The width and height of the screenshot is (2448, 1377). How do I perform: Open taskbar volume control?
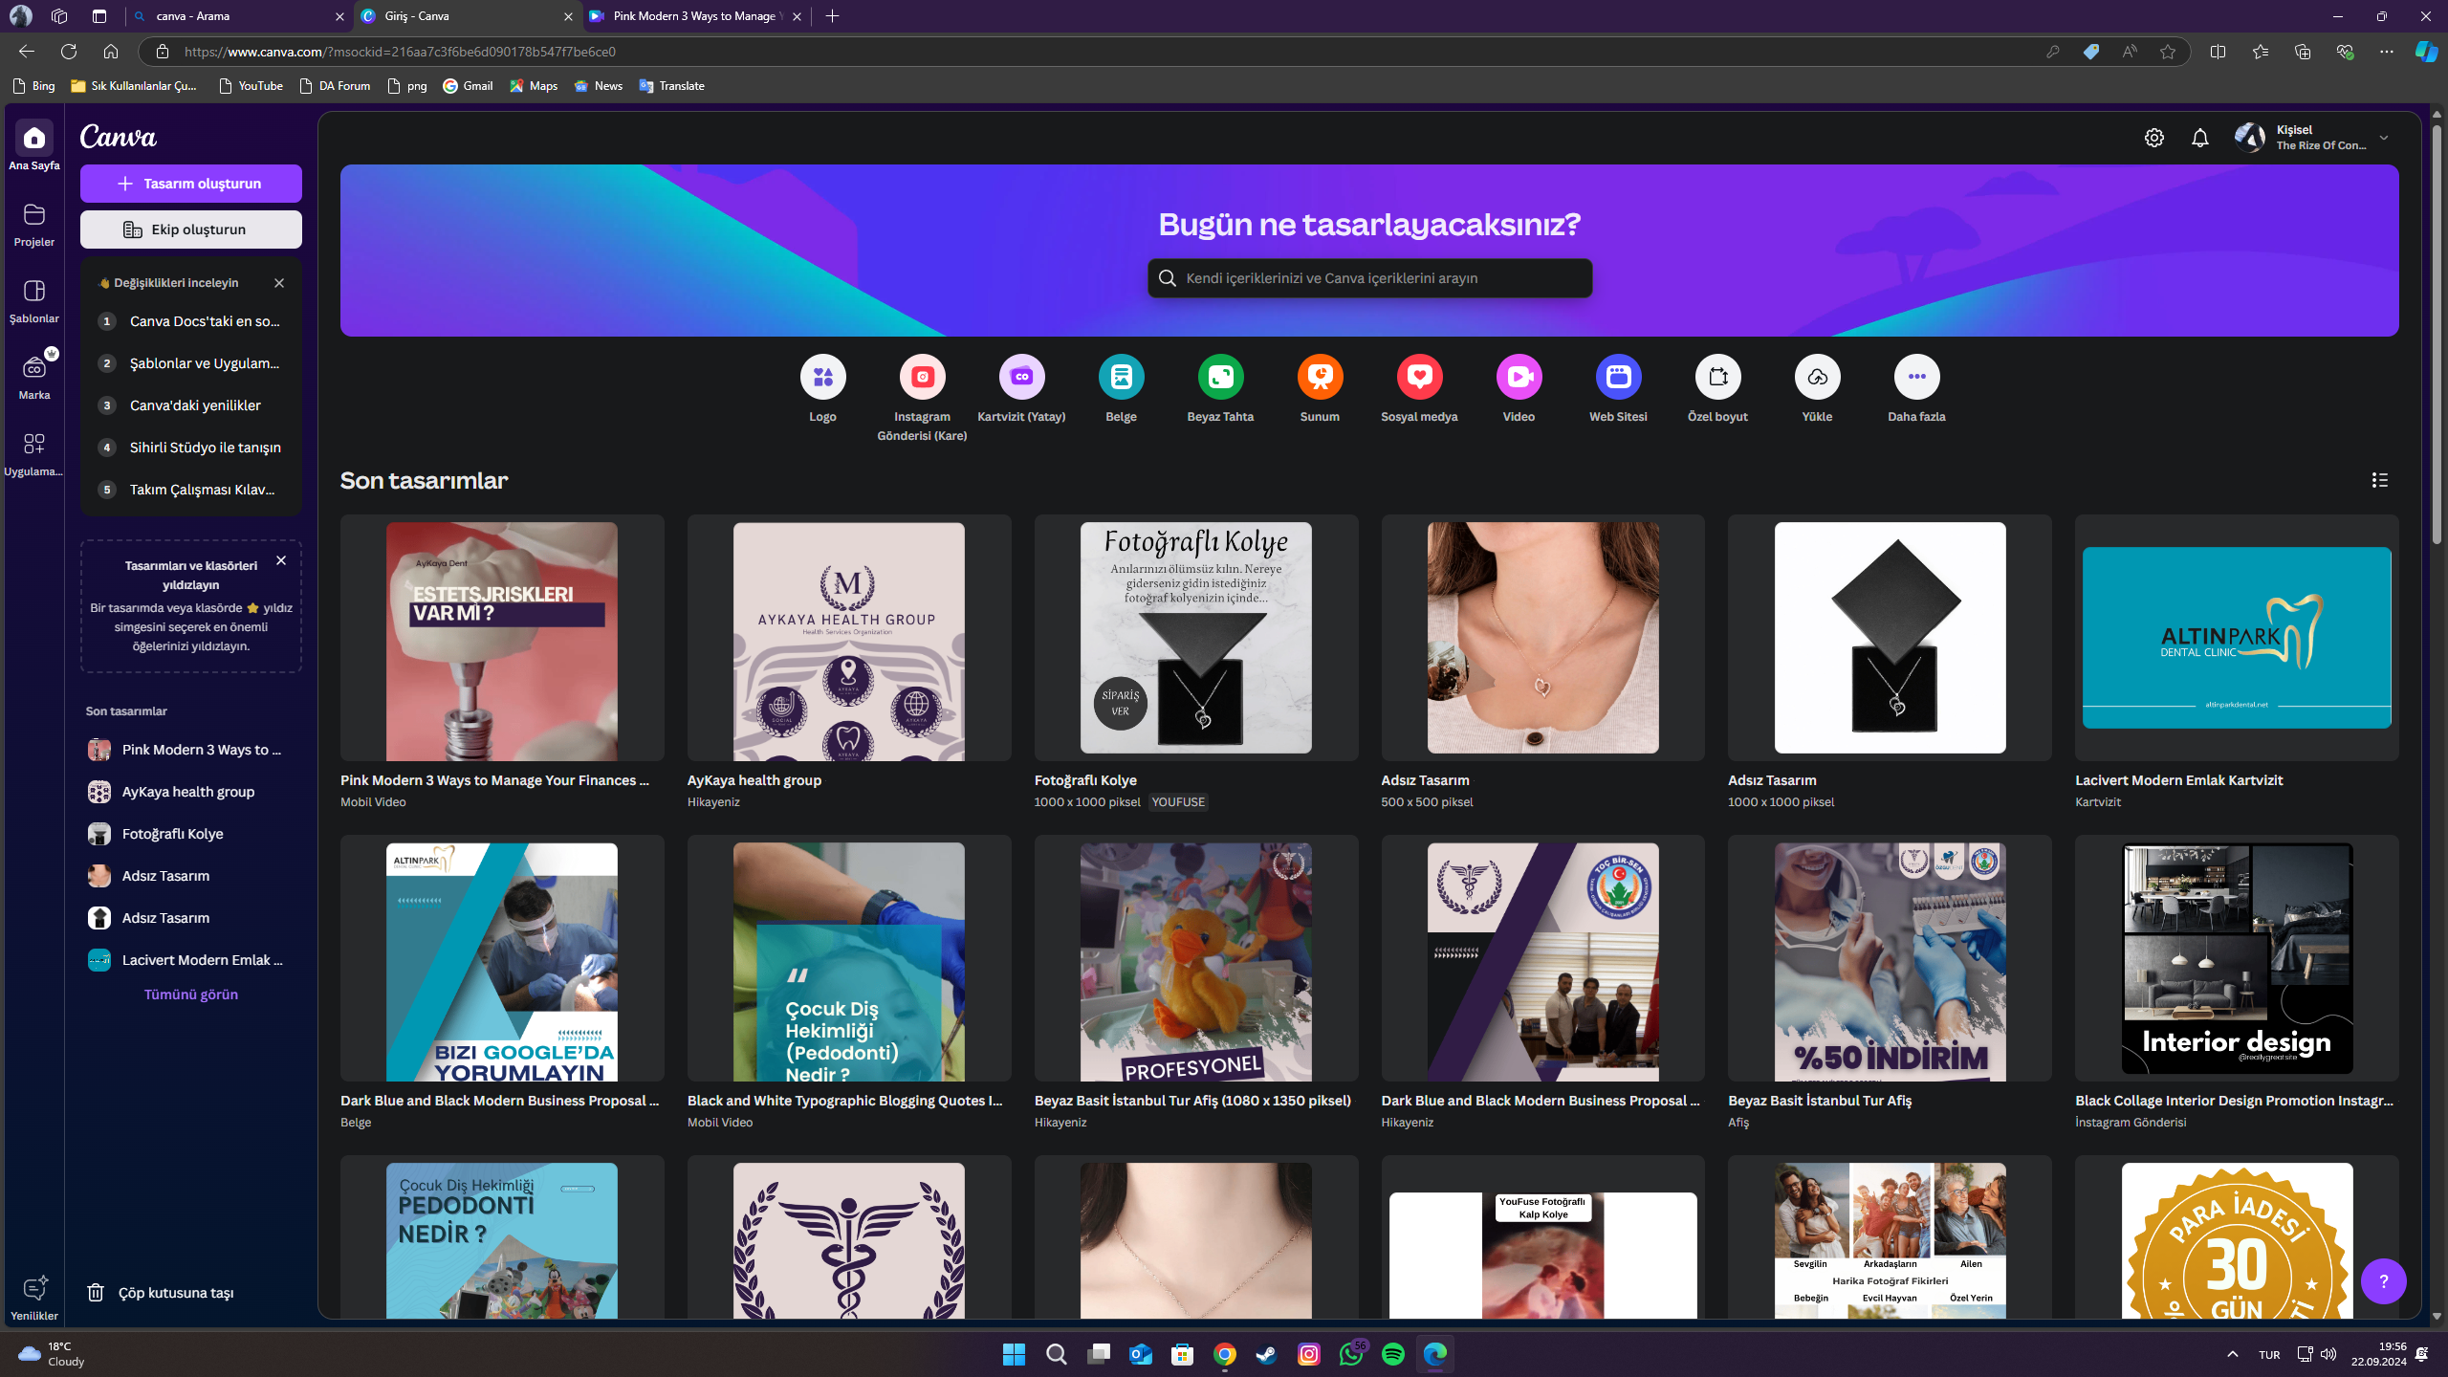tap(2328, 1354)
